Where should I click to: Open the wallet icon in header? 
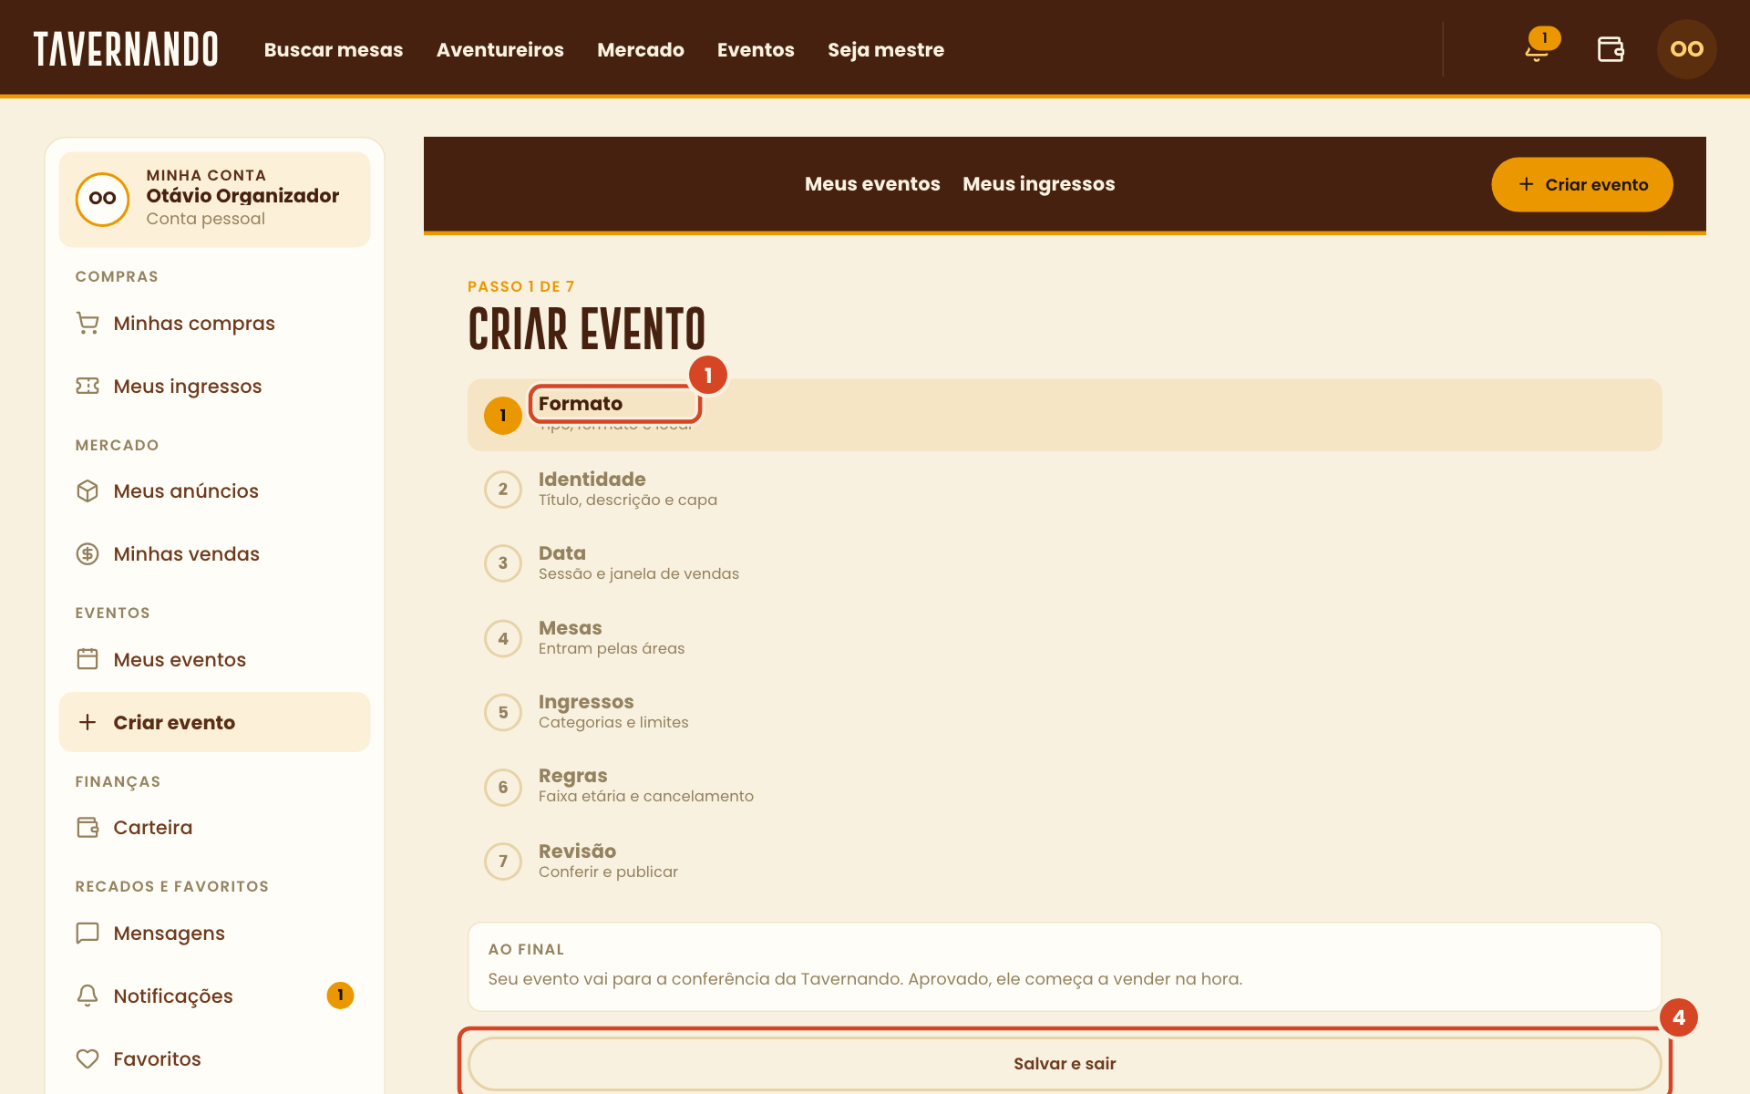[x=1611, y=49]
